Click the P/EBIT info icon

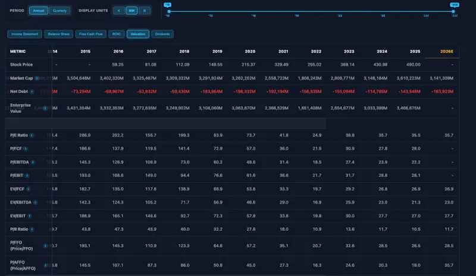pyautogui.click(x=27, y=176)
